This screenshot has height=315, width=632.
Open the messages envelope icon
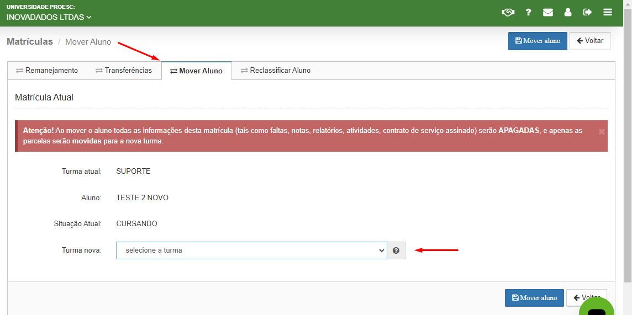click(x=548, y=13)
